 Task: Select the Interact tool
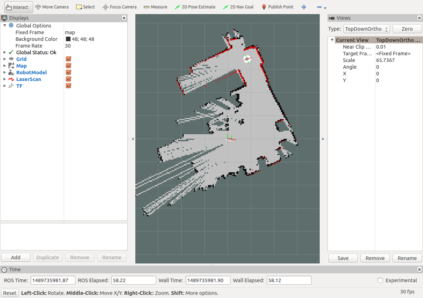coord(17,7)
